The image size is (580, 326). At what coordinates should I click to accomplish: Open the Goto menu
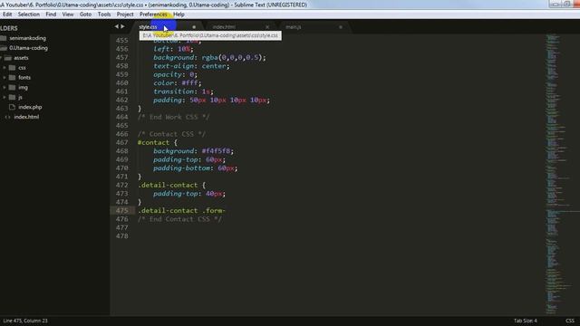(85, 14)
